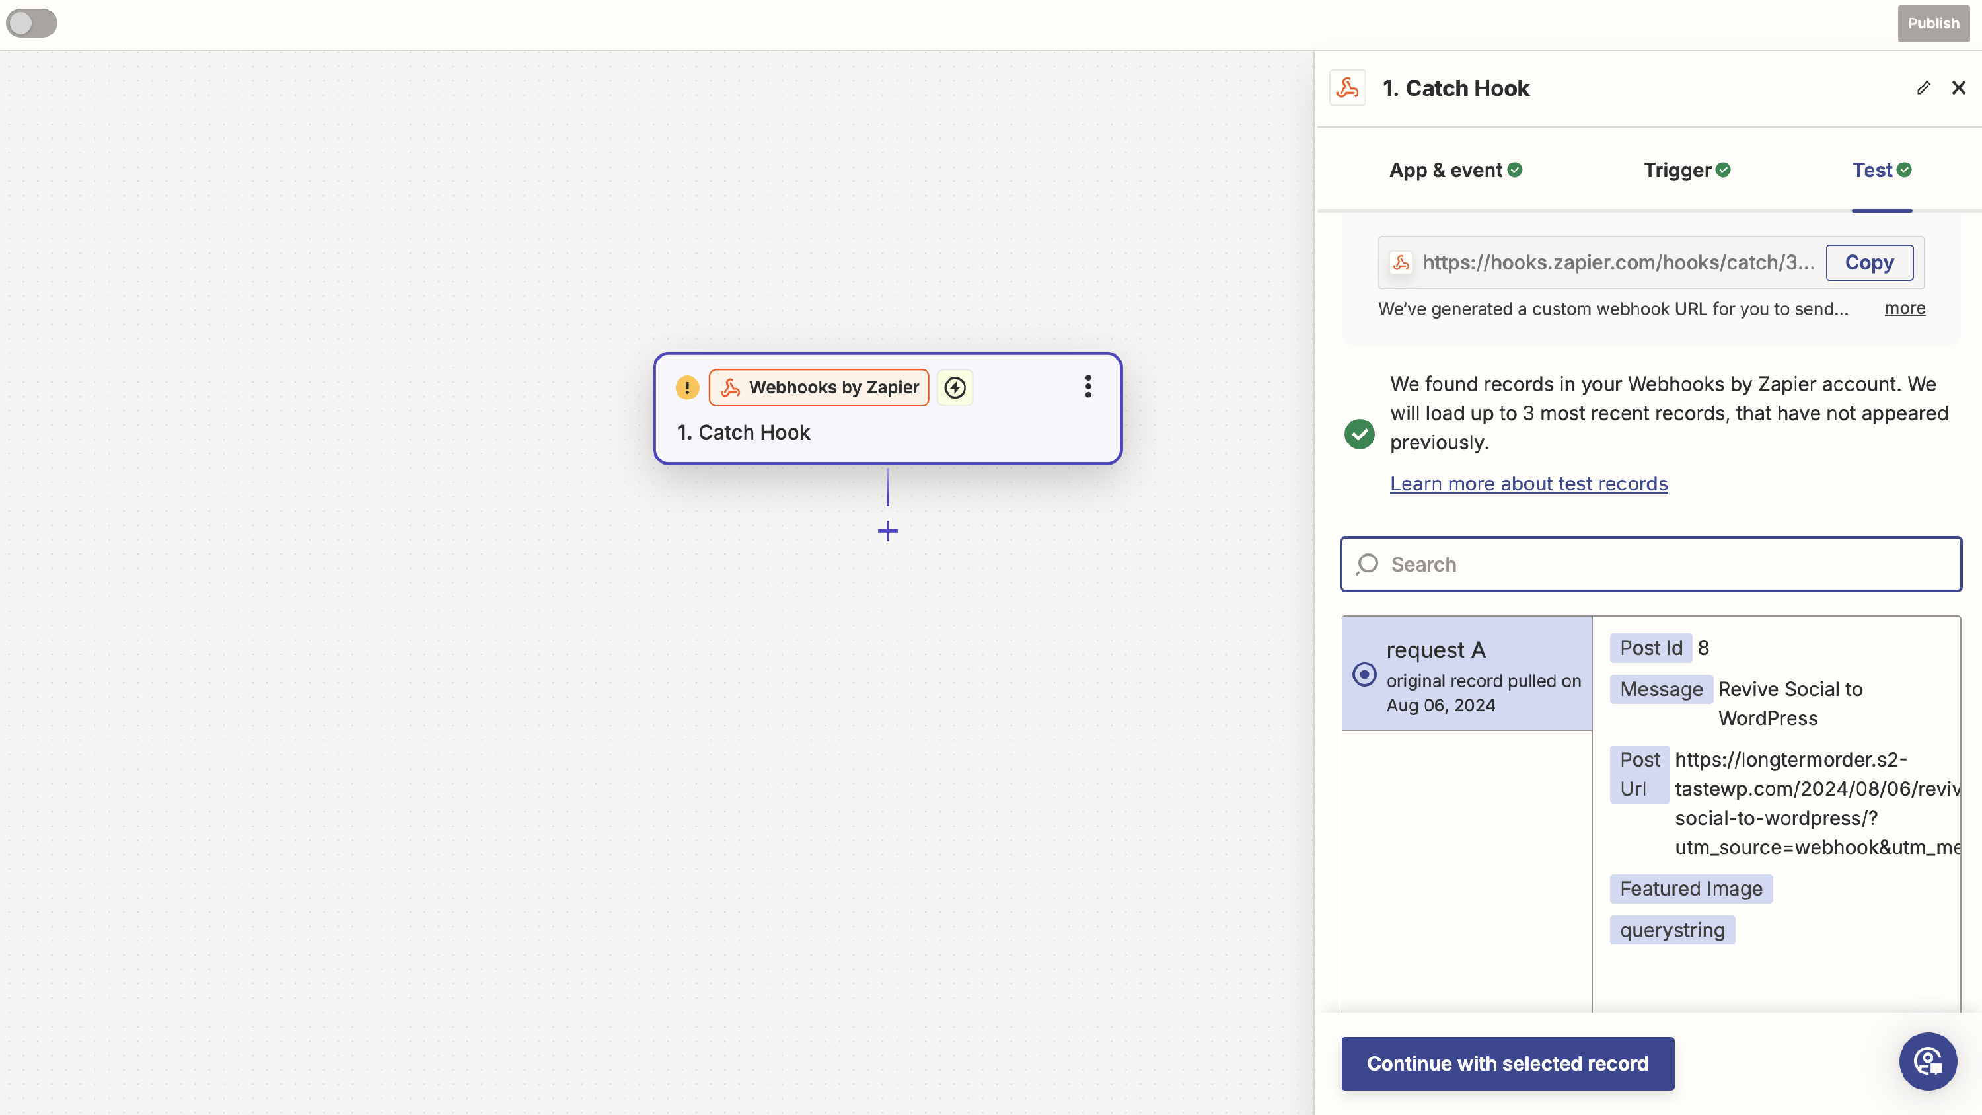The image size is (1982, 1115).
Task: Click the pencil rename icon beside Catch Hook
Action: 1923,88
